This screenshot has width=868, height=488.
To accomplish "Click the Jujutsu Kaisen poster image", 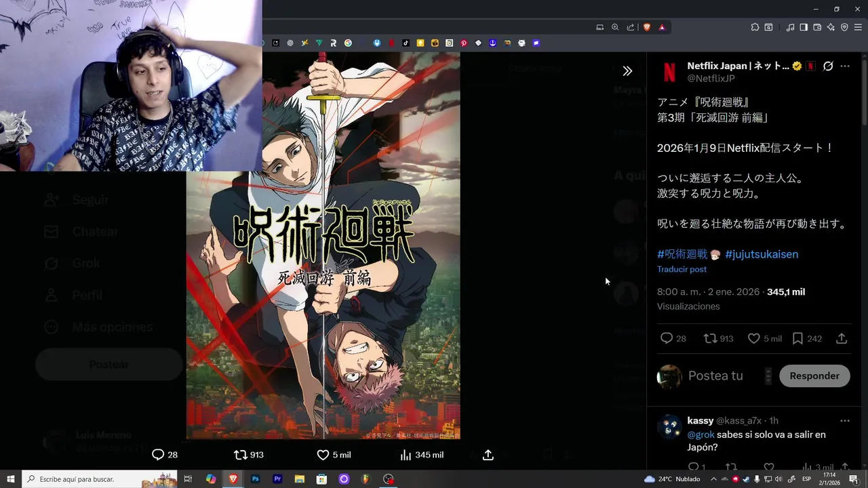I will (x=323, y=245).
